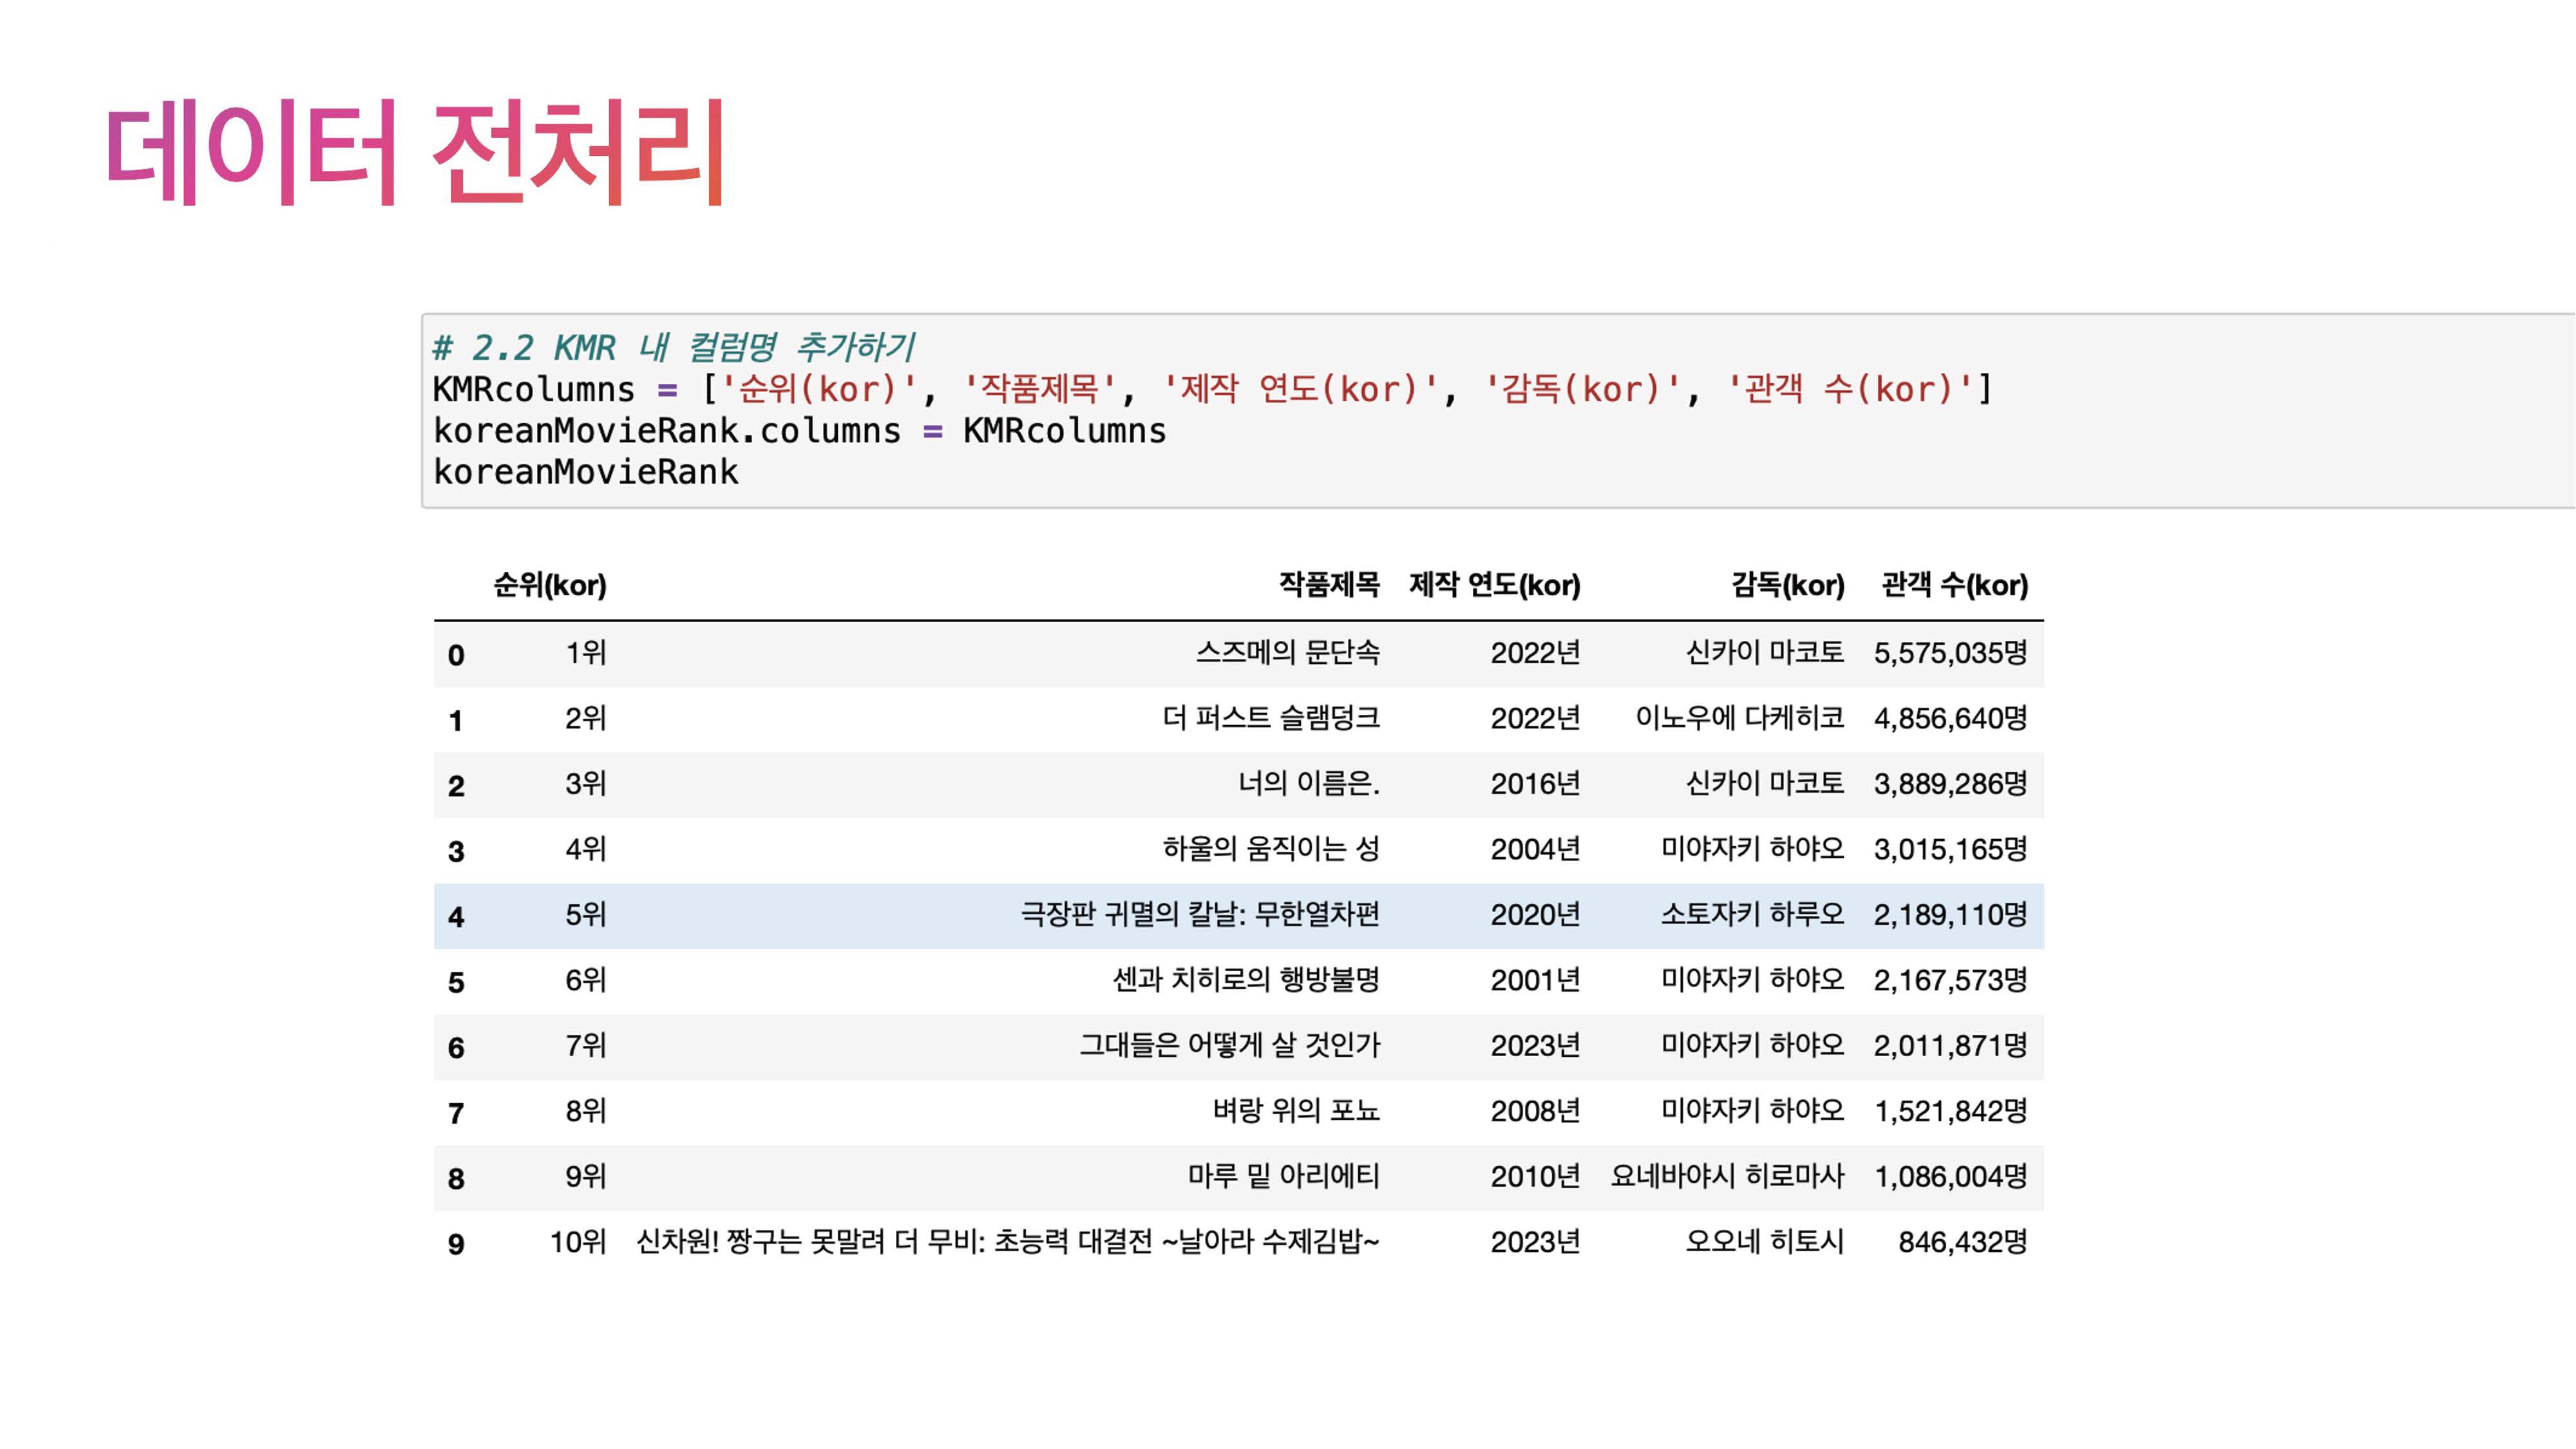
Task: Click the 감독(kor) column header
Action: coord(1787,585)
